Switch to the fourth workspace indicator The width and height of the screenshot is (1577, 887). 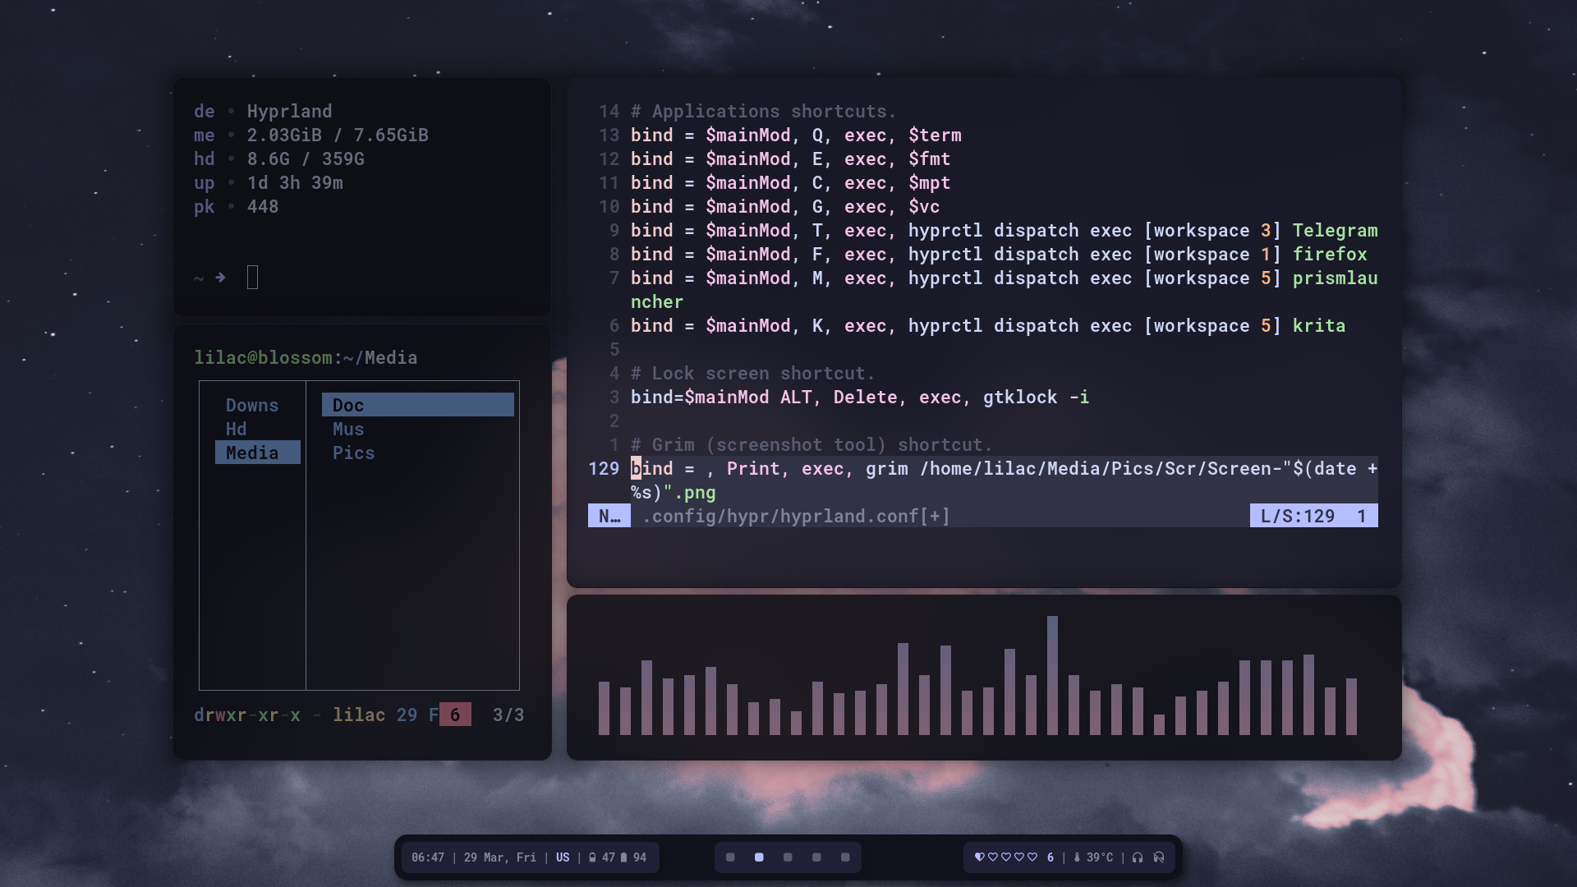(x=816, y=857)
